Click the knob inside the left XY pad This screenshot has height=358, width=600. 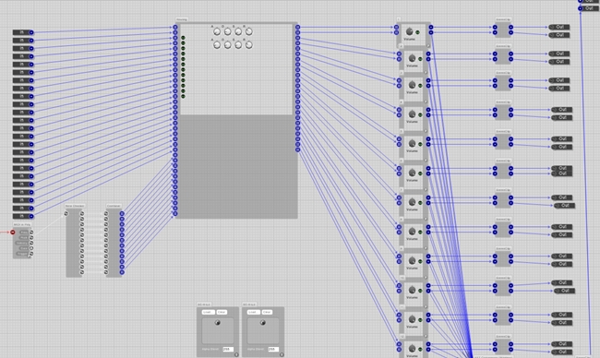[217, 323]
